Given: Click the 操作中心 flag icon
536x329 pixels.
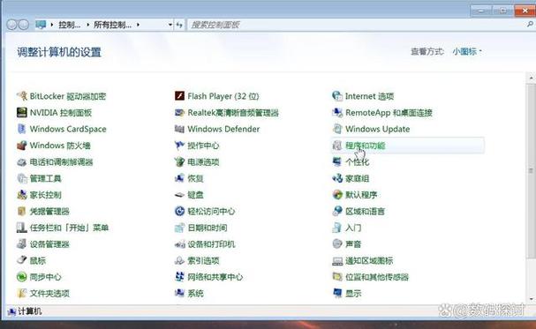Looking at the screenshot, I should click(180, 146).
